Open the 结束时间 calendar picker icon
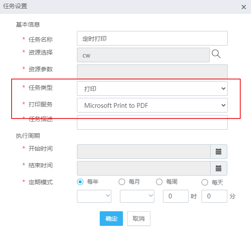The width and height of the screenshot is (251, 228). 218,168
